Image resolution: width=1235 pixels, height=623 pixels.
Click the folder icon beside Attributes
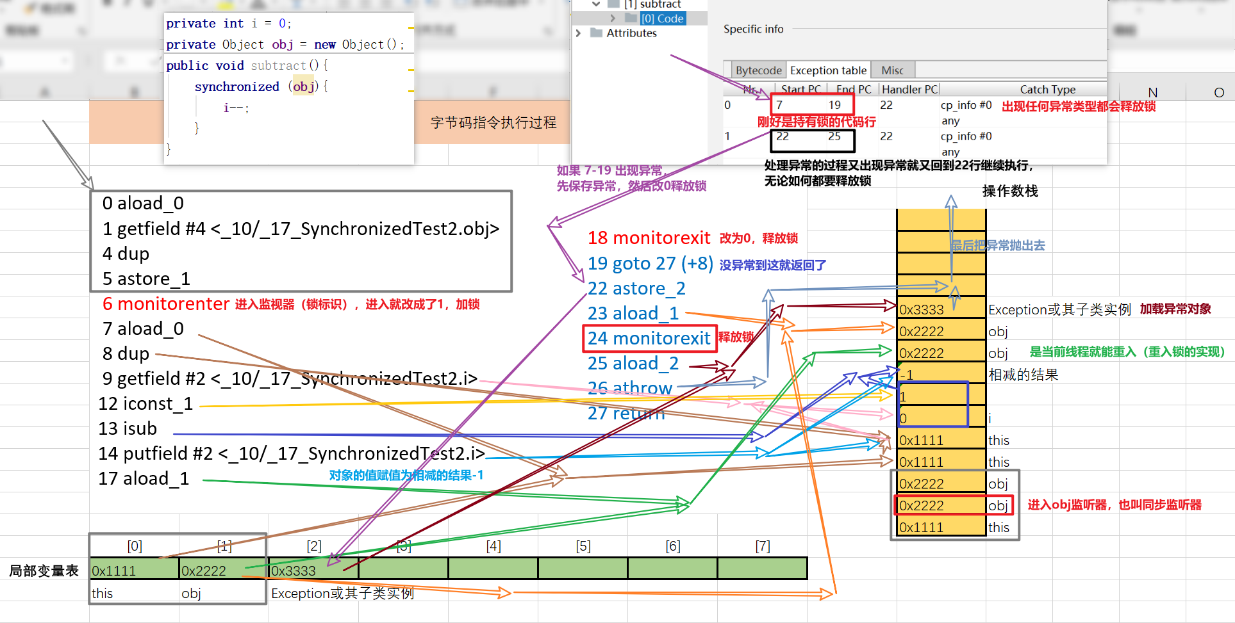(x=596, y=33)
